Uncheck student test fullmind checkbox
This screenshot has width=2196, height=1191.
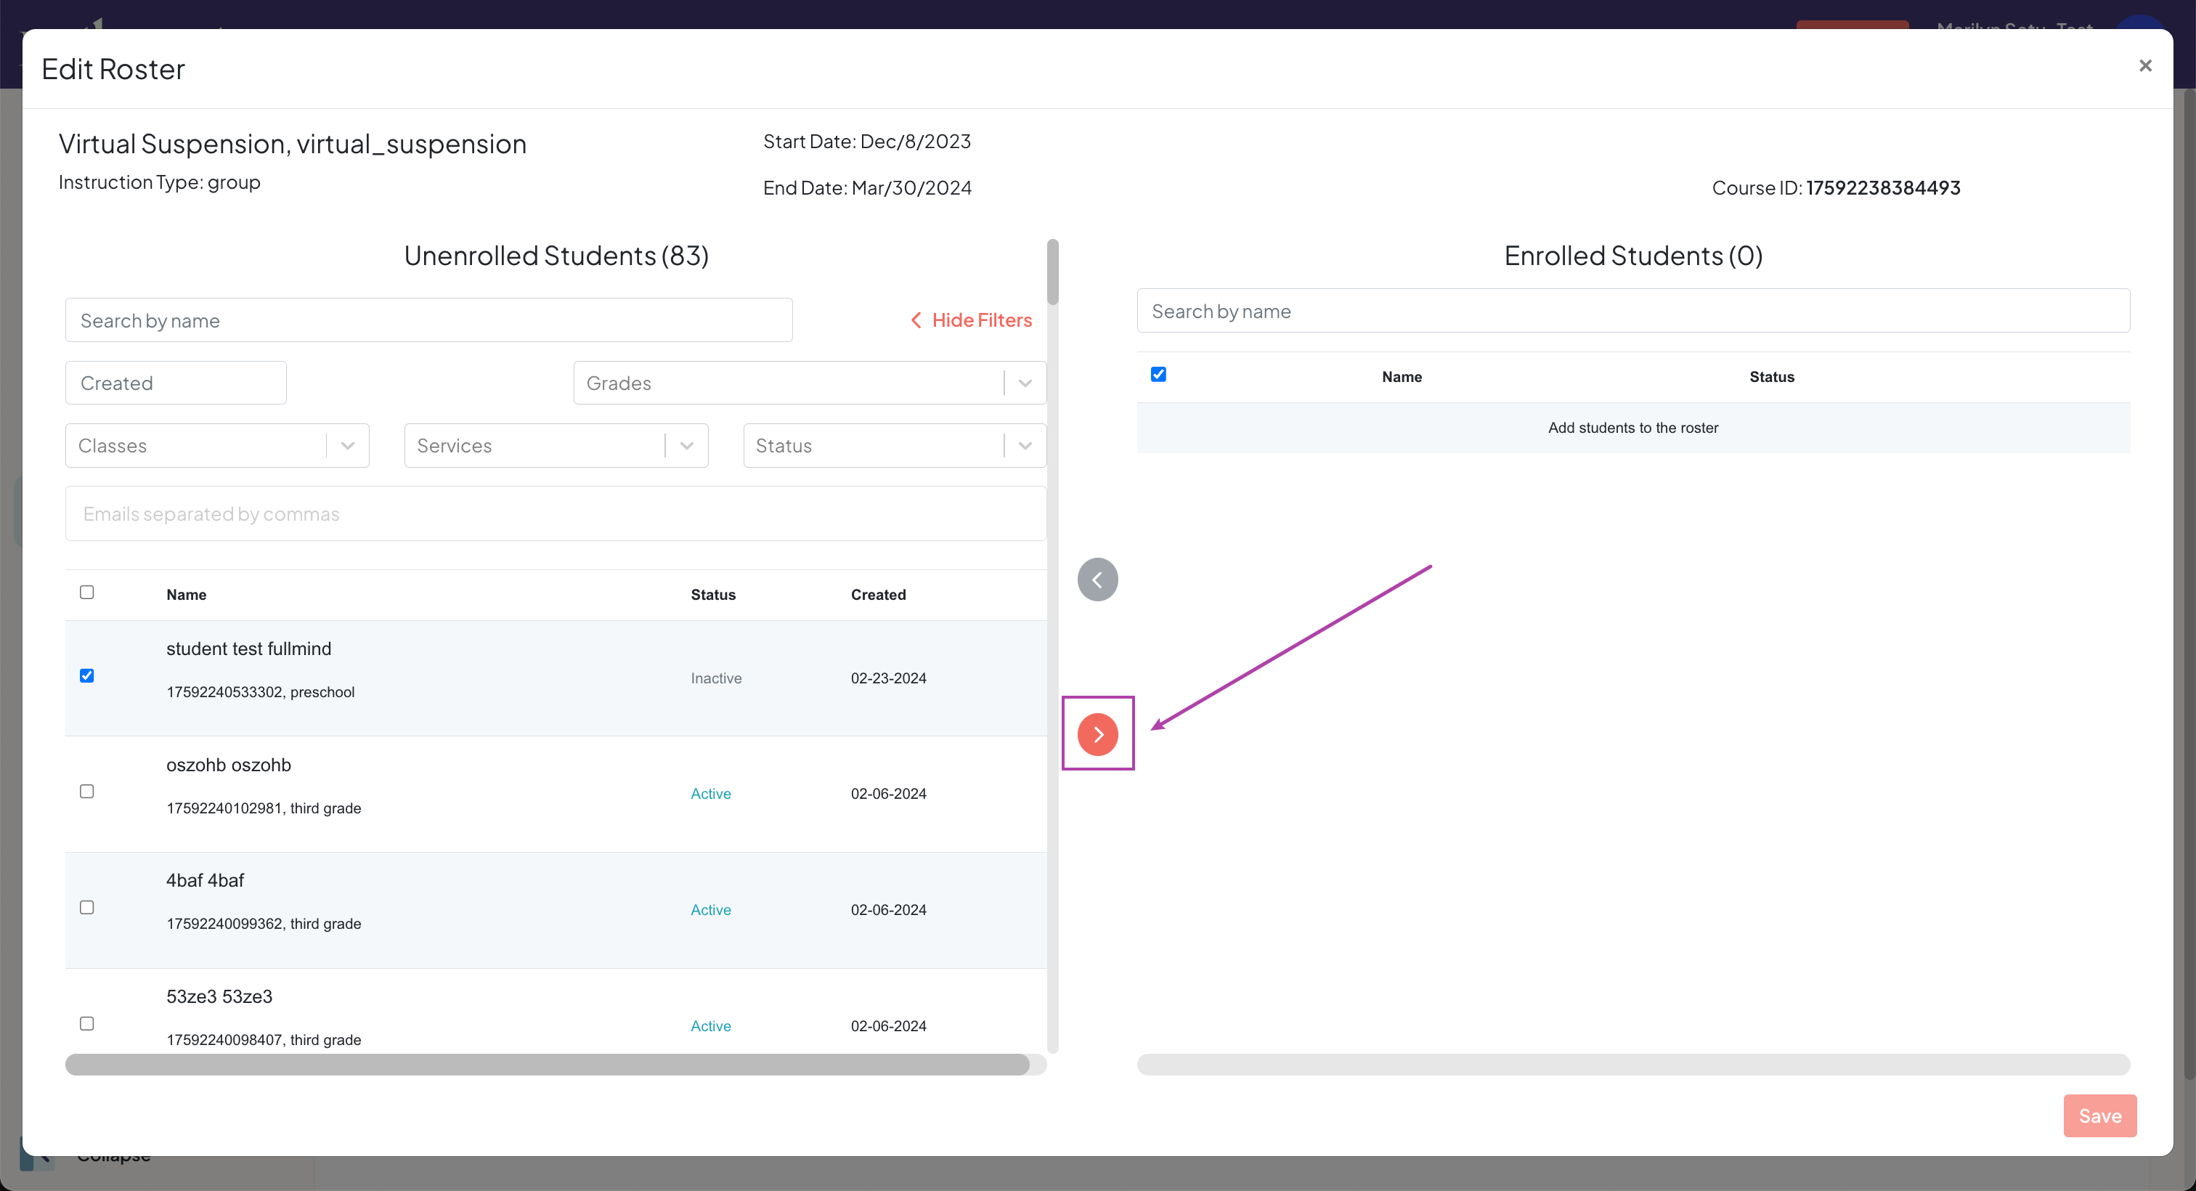pyautogui.click(x=87, y=676)
